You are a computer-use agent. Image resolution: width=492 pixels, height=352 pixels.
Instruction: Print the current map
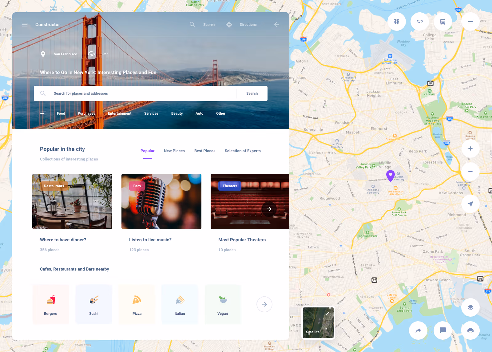pyautogui.click(x=470, y=330)
